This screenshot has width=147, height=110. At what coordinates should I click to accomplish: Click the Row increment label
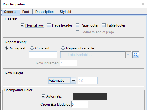pyautogui.click(x=47, y=63)
